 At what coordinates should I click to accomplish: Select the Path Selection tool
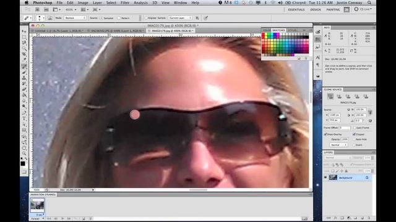[x=24, y=124]
